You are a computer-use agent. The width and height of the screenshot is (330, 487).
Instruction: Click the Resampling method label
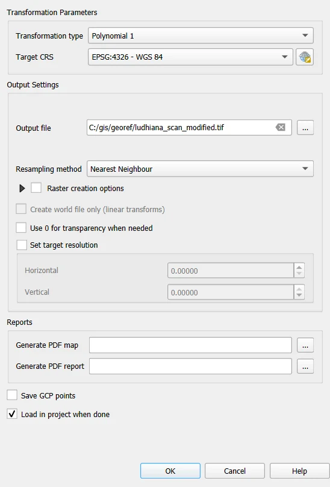coord(49,169)
